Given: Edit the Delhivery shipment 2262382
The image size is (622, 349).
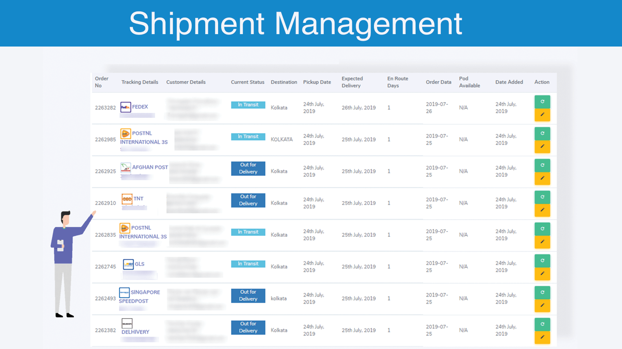Looking at the screenshot, I should [x=543, y=337].
